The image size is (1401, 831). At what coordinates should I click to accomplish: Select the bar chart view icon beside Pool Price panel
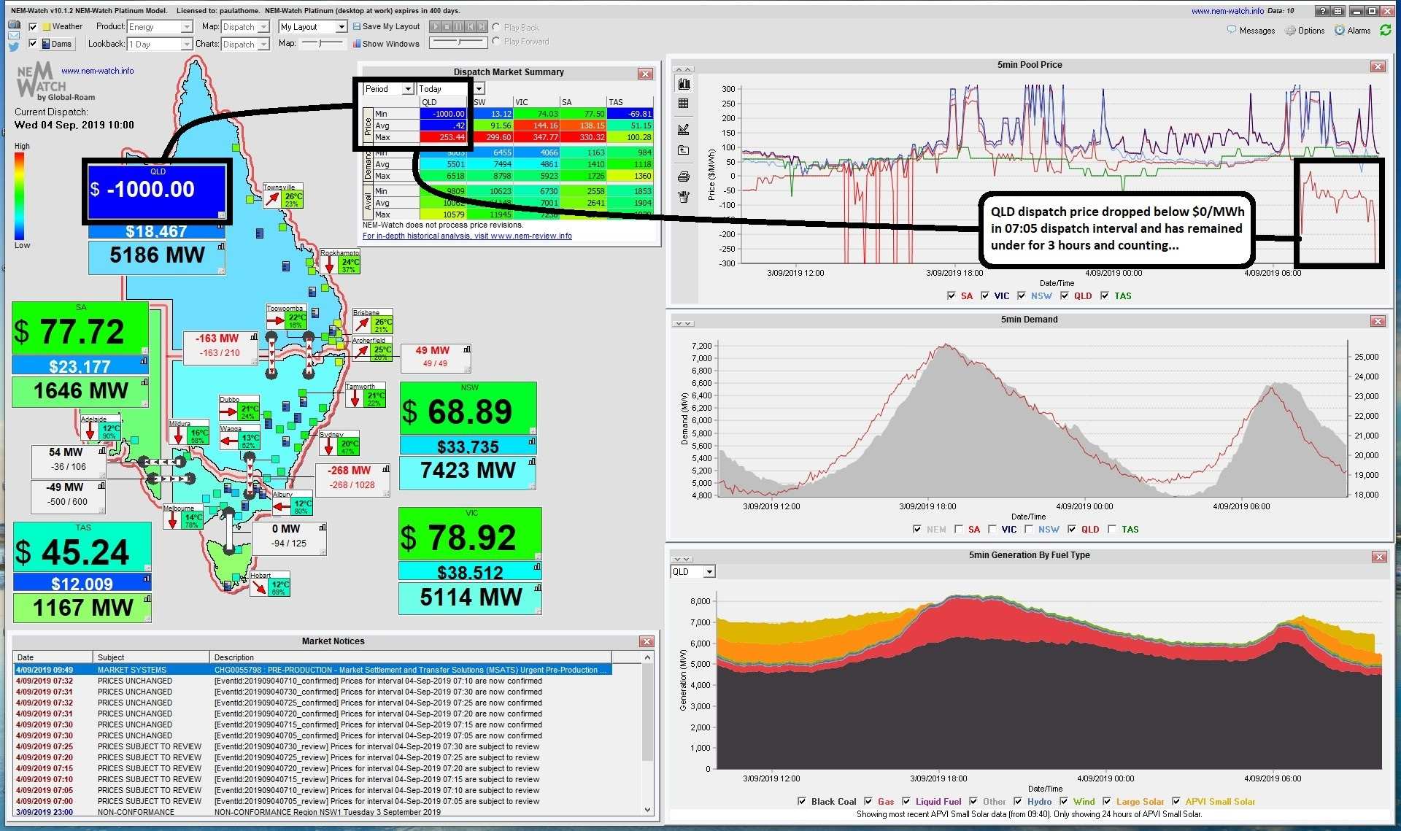click(x=684, y=84)
